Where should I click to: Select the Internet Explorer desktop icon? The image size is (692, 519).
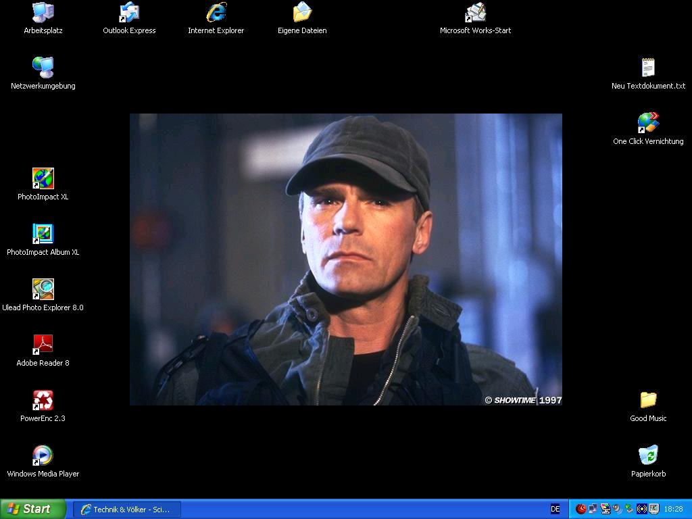(216, 13)
